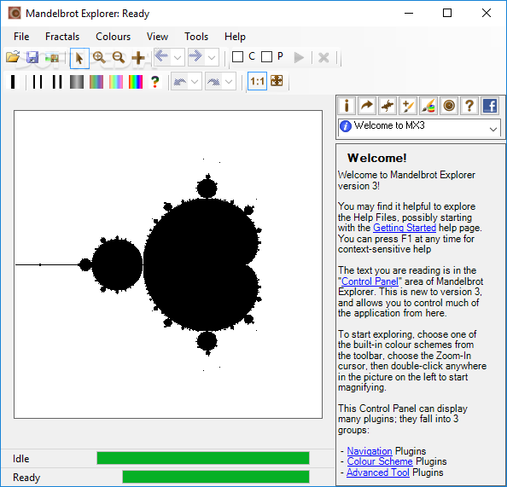
Task: Open the Help menu
Action: pos(235,37)
